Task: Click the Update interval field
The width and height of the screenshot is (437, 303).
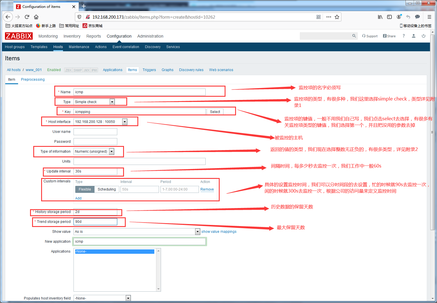Action: click(x=95, y=171)
